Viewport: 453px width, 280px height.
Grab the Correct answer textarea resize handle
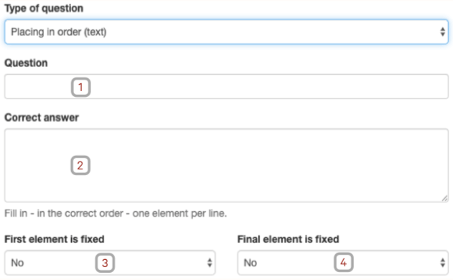(444, 199)
